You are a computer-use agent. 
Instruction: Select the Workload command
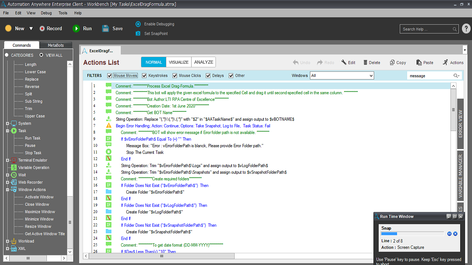pos(26,241)
